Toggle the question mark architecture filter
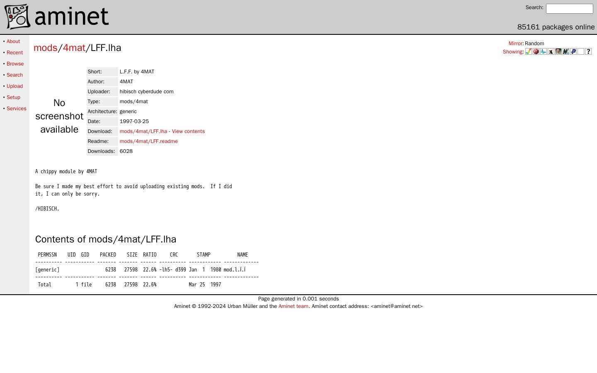This screenshot has height=373, width=597. [588, 51]
